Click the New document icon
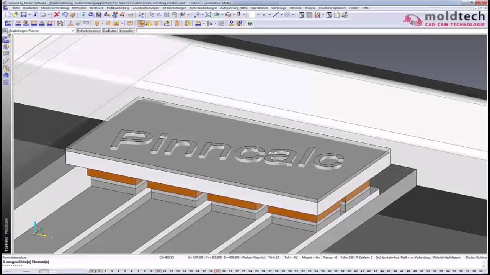Screen dimensions: 490x275 pyautogui.click(x=8, y=15)
